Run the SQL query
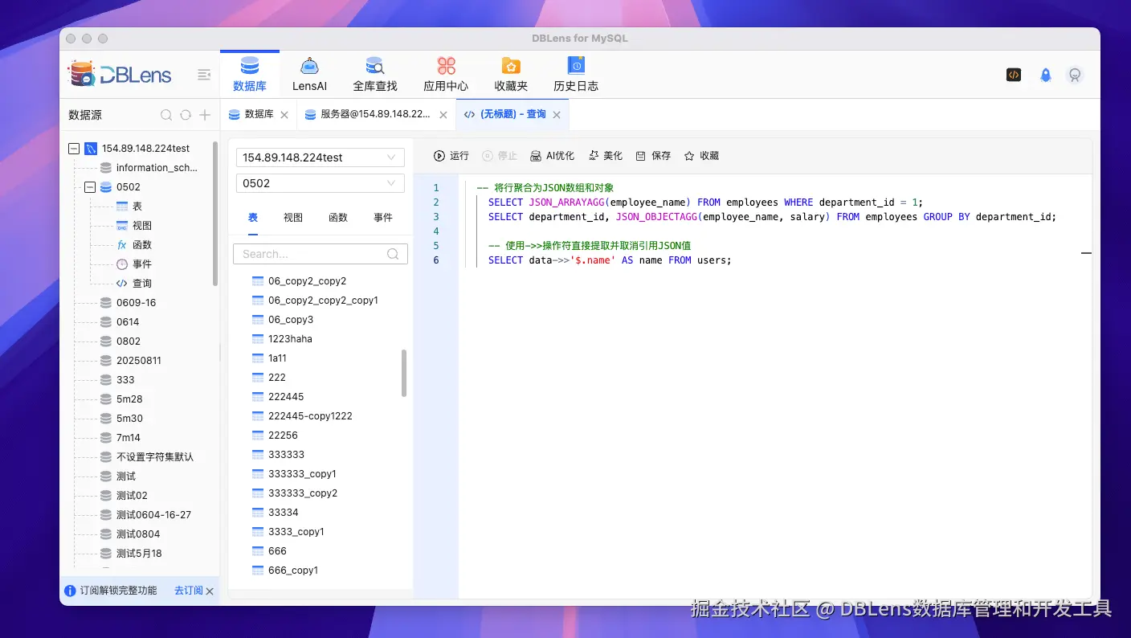This screenshot has height=638, width=1131. click(451, 156)
